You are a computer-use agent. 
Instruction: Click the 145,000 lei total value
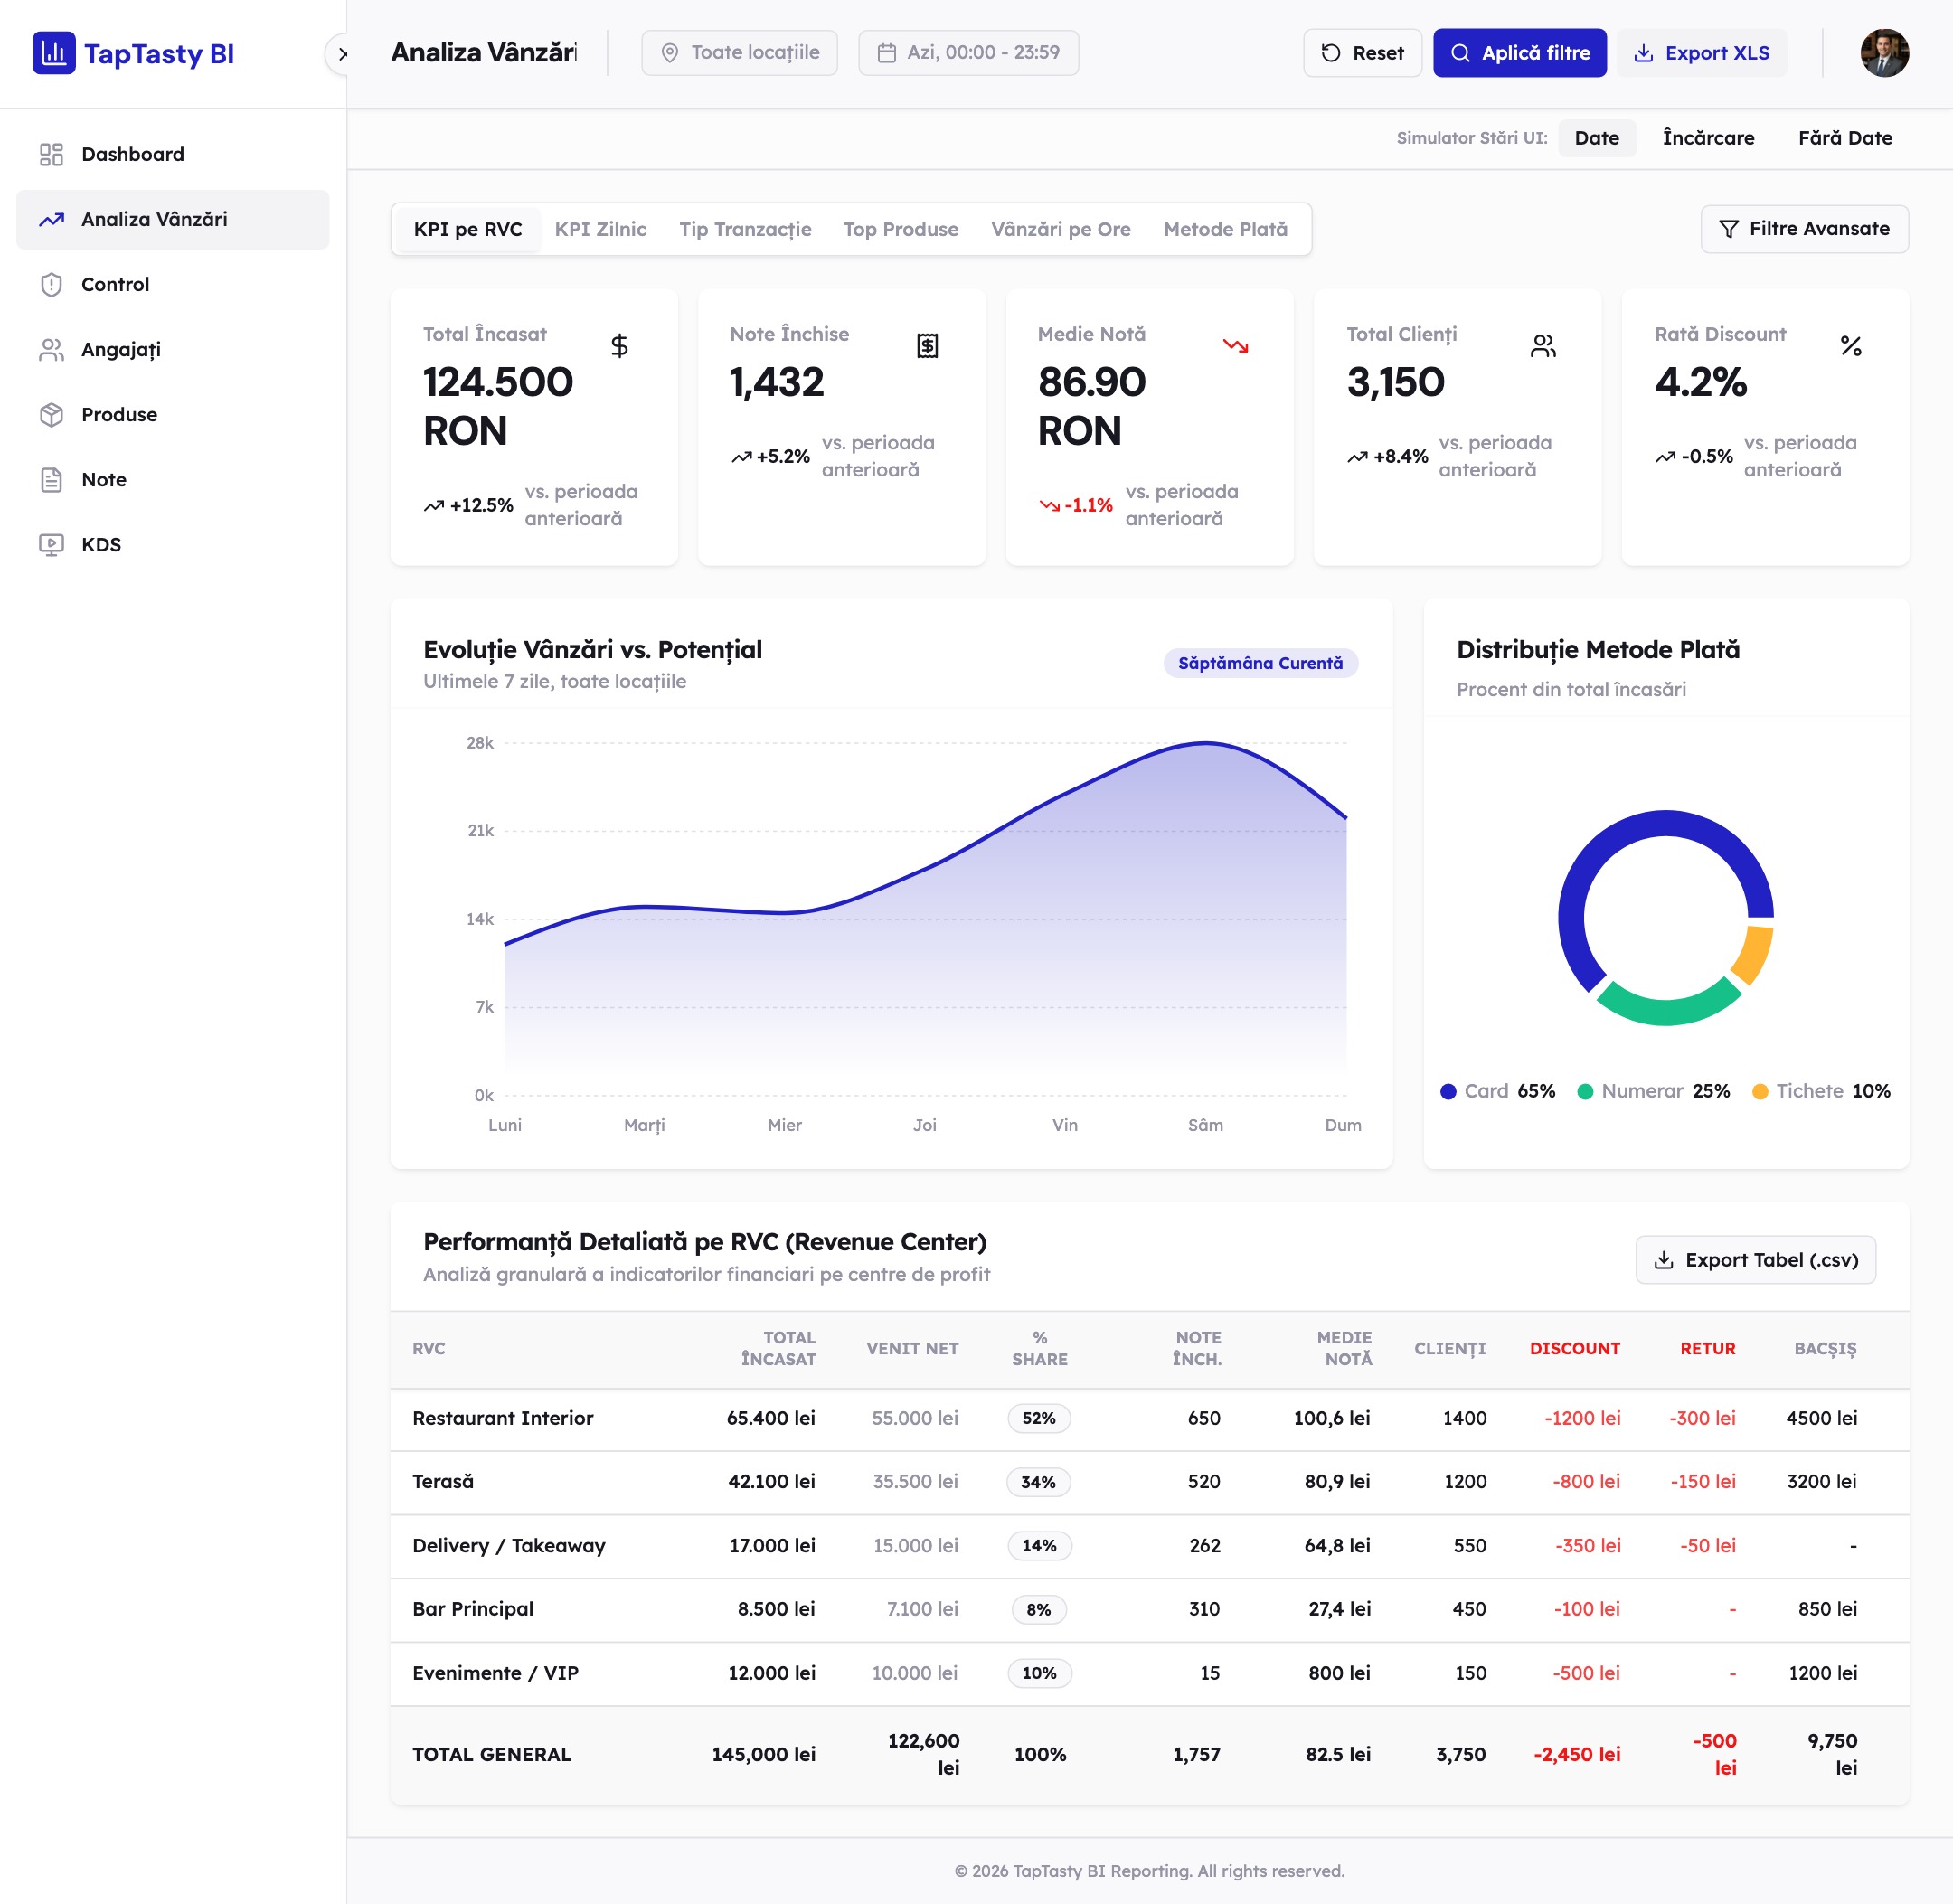click(x=763, y=1754)
